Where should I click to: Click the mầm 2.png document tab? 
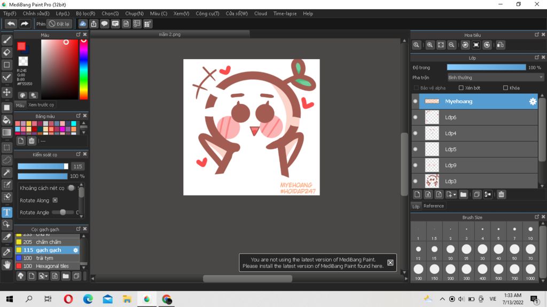click(170, 35)
